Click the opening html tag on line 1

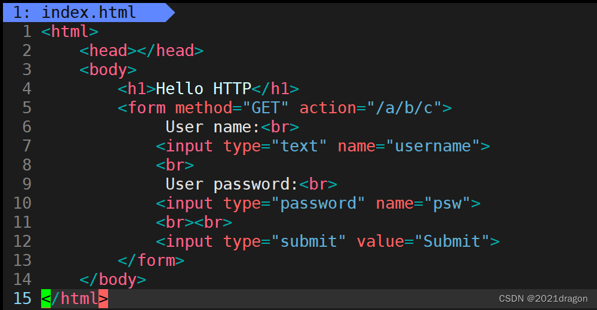70,32
